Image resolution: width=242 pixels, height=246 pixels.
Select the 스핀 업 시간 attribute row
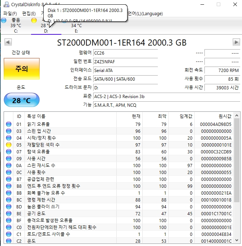click(119, 131)
